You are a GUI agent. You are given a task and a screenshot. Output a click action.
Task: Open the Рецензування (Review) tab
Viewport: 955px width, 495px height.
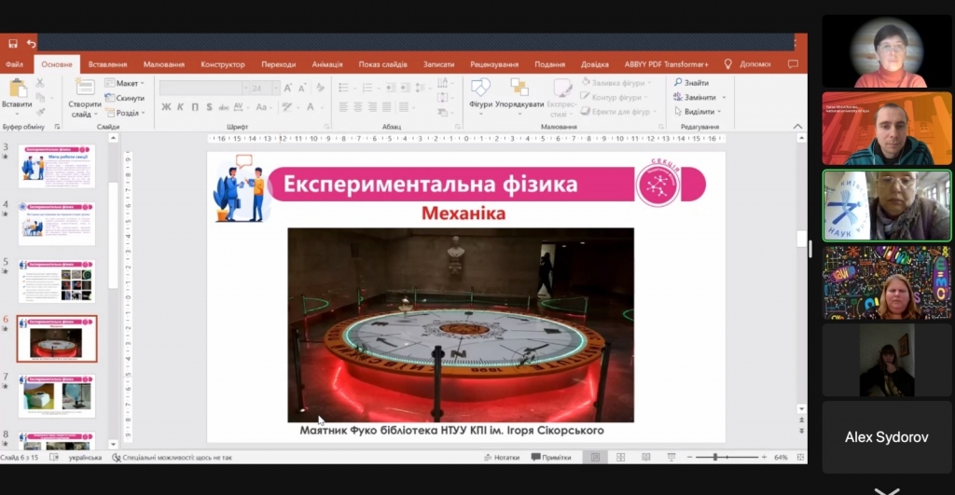[494, 64]
